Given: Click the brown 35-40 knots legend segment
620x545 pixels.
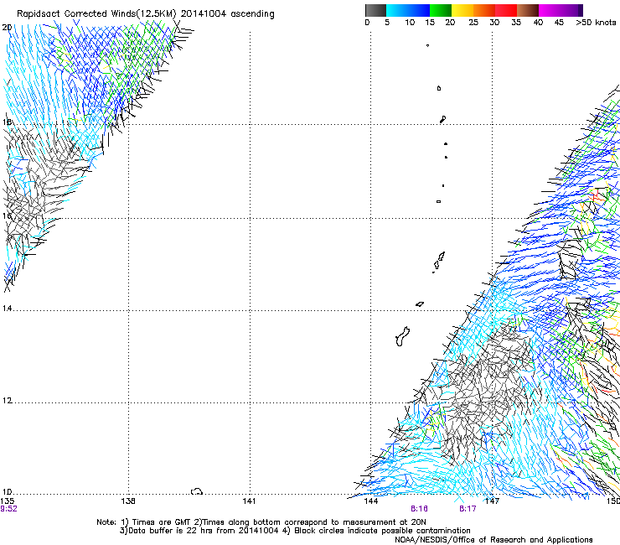Looking at the screenshot, I should point(528,10).
